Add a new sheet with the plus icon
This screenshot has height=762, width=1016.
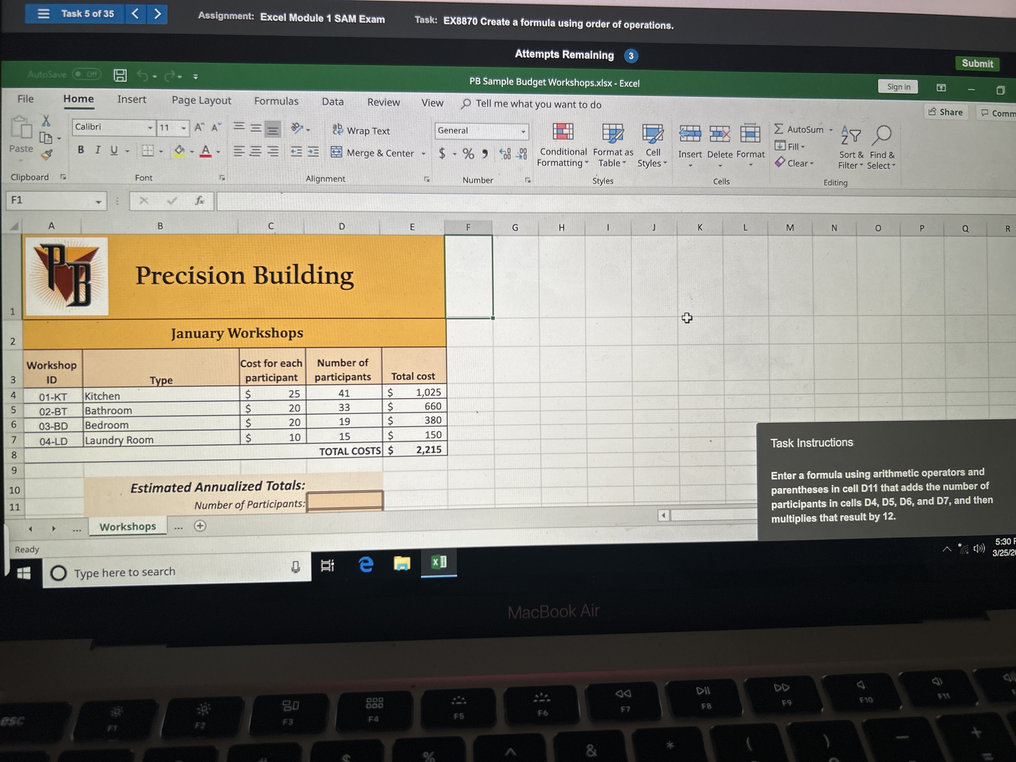click(200, 526)
